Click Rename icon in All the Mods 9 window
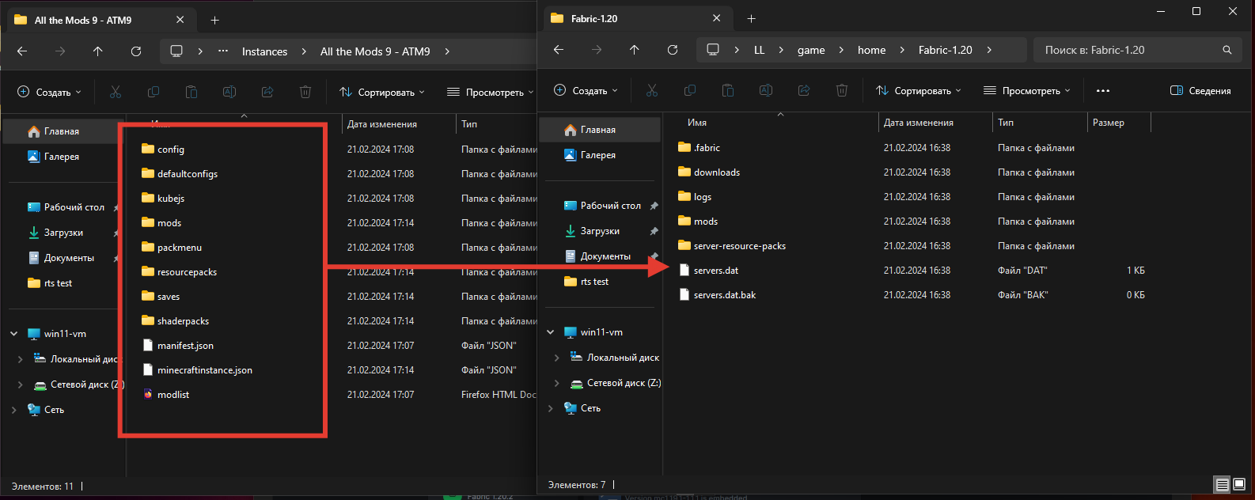This screenshot has width=1255, height=500. 229,93
